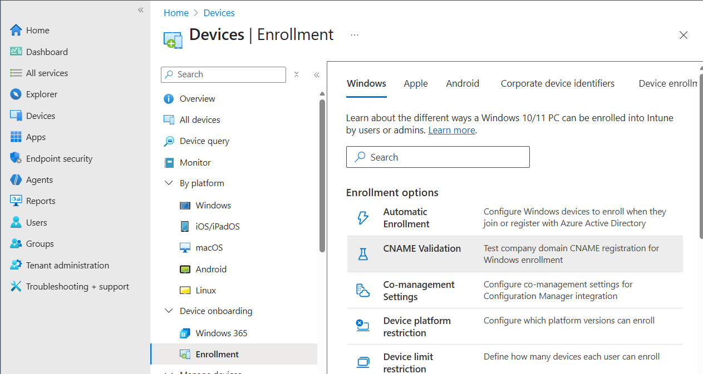Click the Explorer compass icon
703x374 pixels.
point(16,94)
